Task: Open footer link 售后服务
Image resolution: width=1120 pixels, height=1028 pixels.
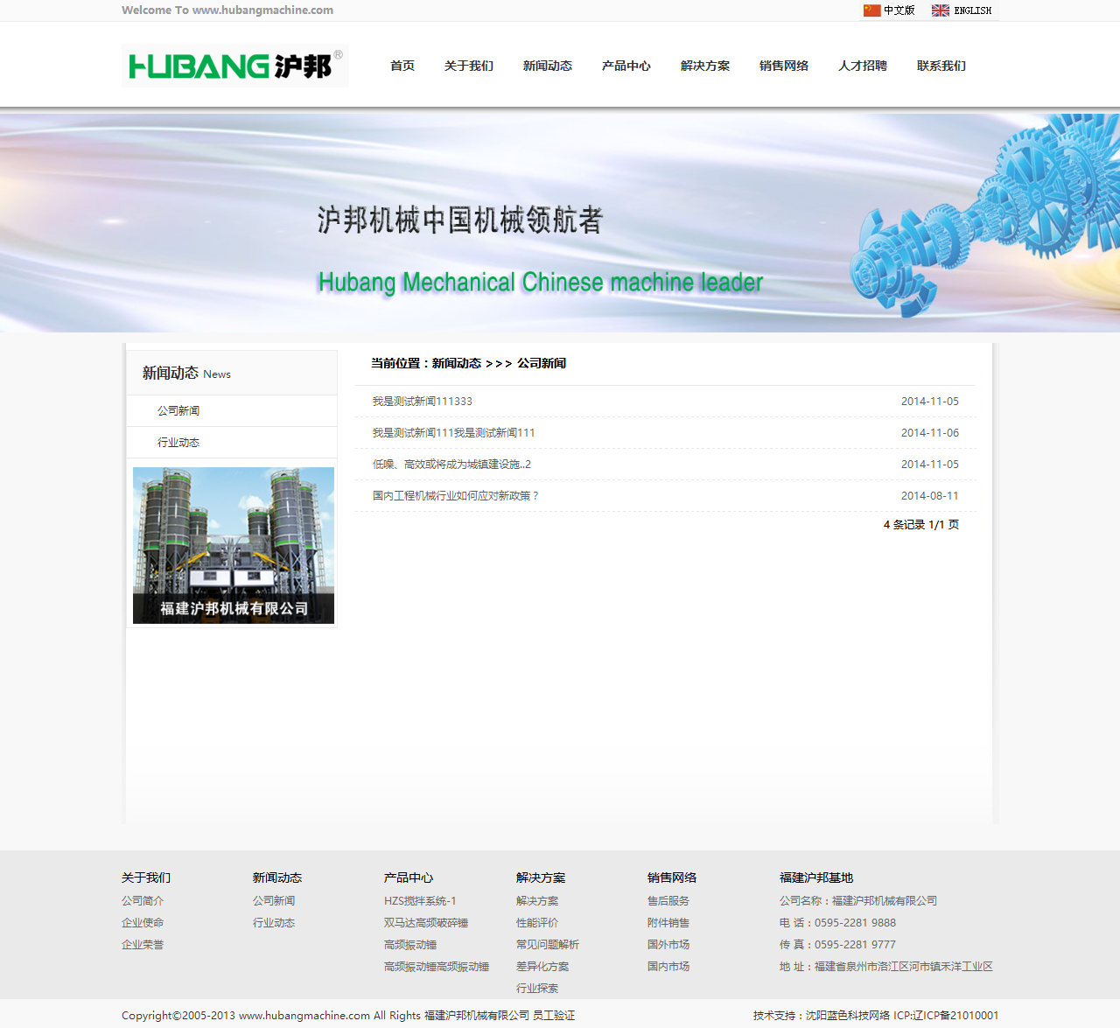Action: [668, 901]
